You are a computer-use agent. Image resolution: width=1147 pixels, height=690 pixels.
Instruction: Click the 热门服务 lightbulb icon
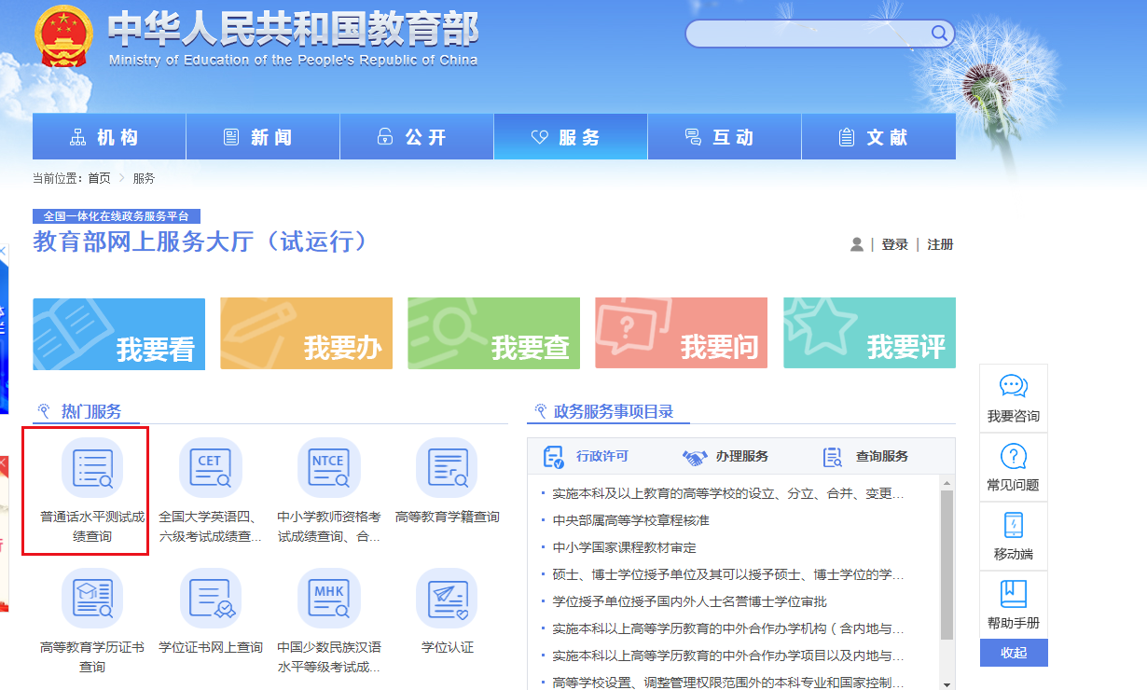point(43,411)
